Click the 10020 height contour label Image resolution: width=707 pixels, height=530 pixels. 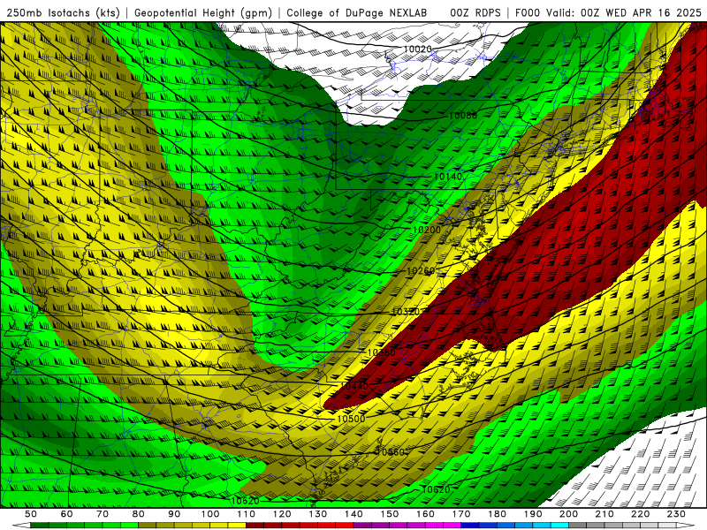click(417, 49)
